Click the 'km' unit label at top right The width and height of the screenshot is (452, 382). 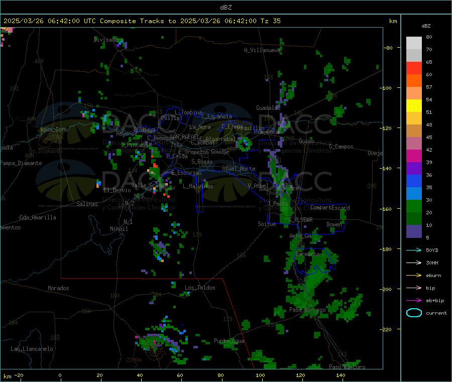pos(393,21)
